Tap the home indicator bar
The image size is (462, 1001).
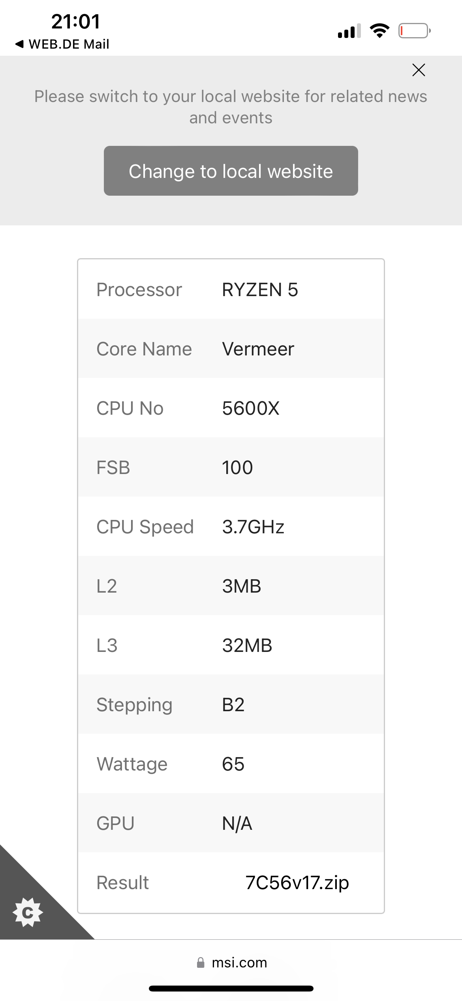pos(231,989)
